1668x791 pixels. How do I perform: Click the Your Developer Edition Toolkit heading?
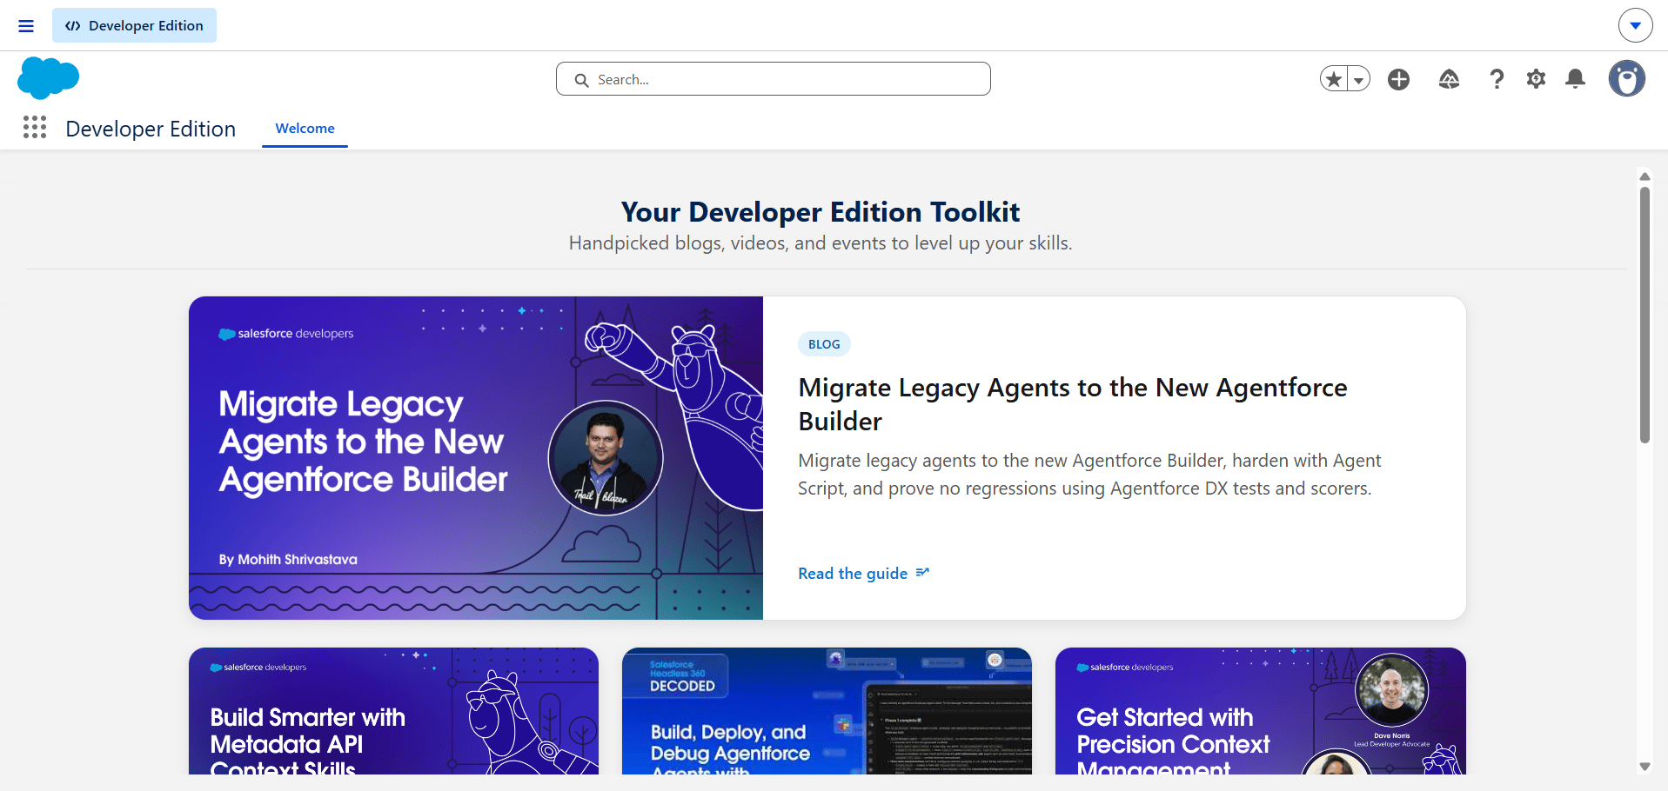click(821, 212)
